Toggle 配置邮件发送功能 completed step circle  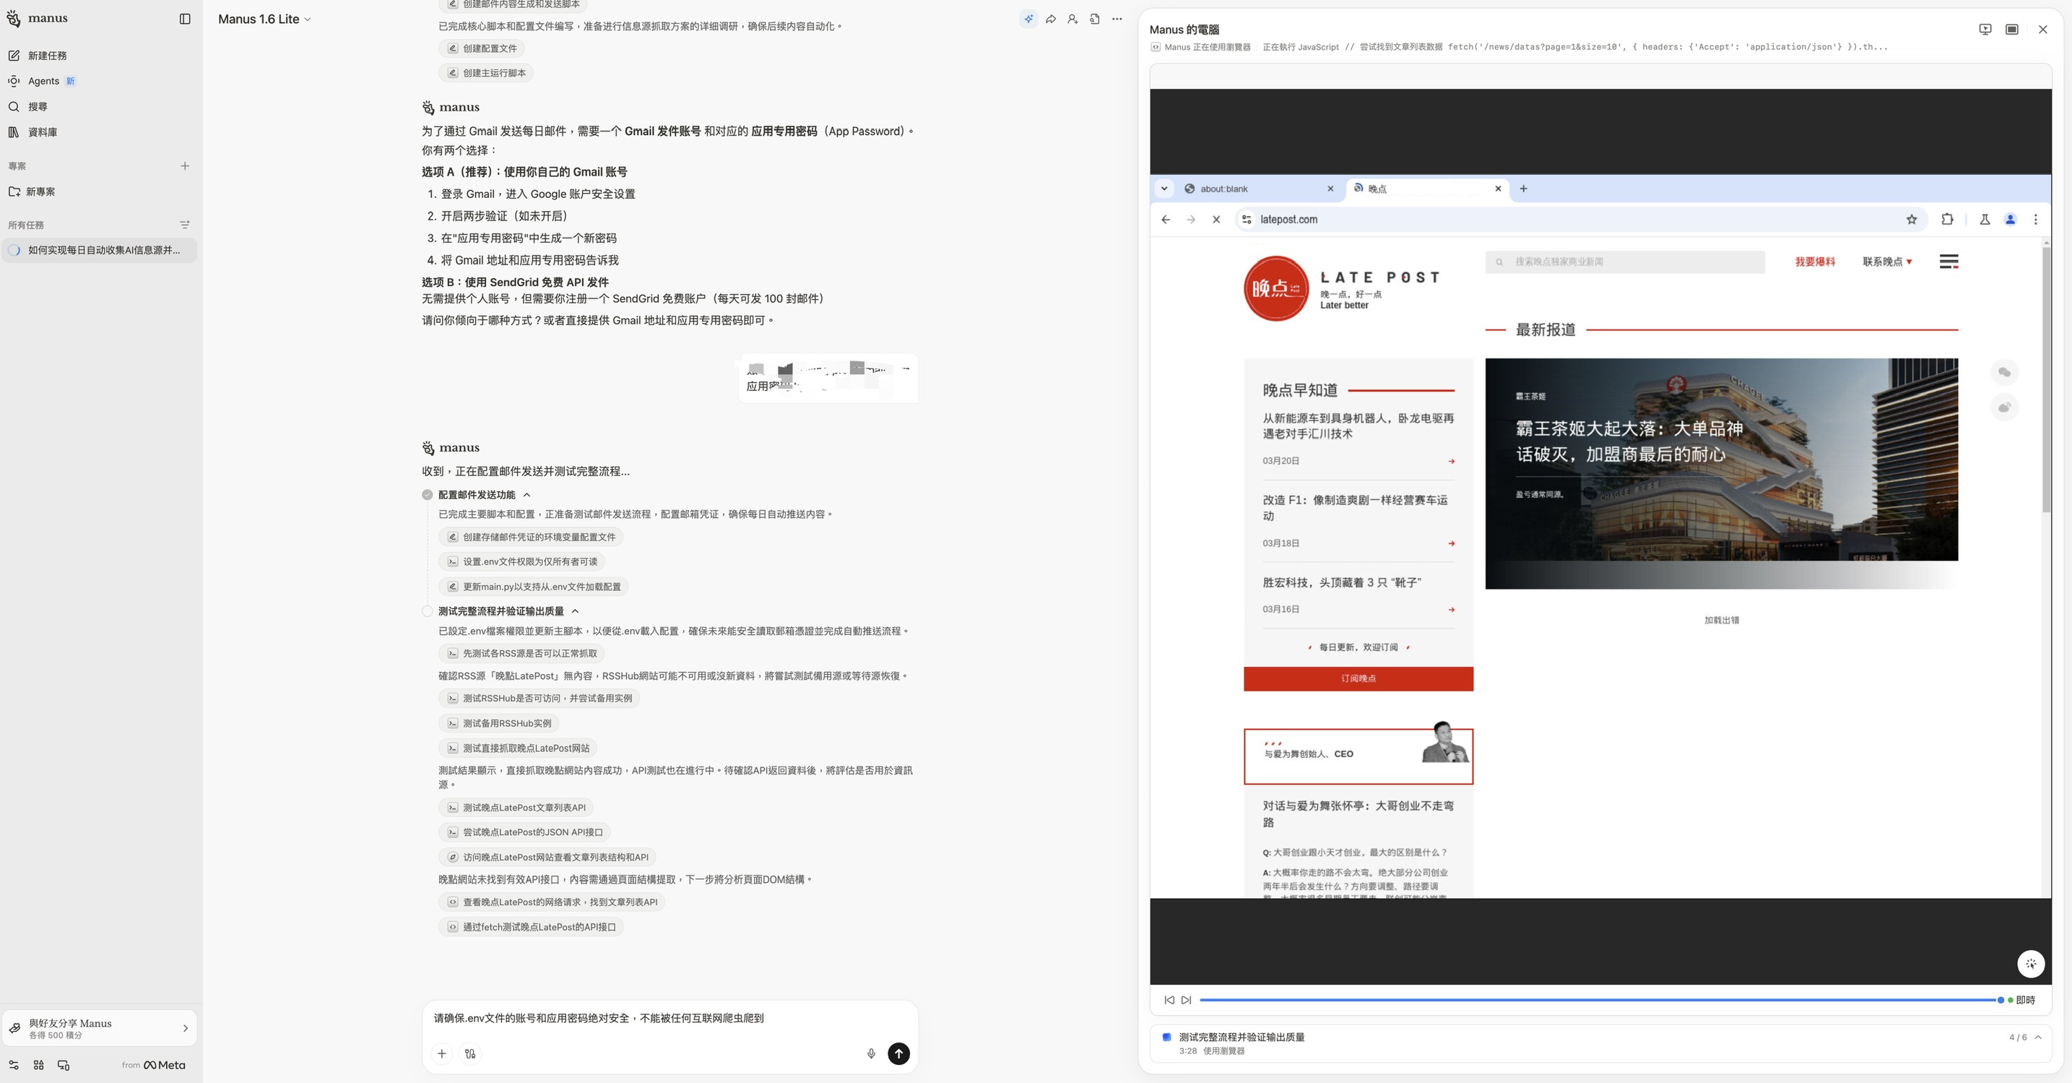point(428,495)
